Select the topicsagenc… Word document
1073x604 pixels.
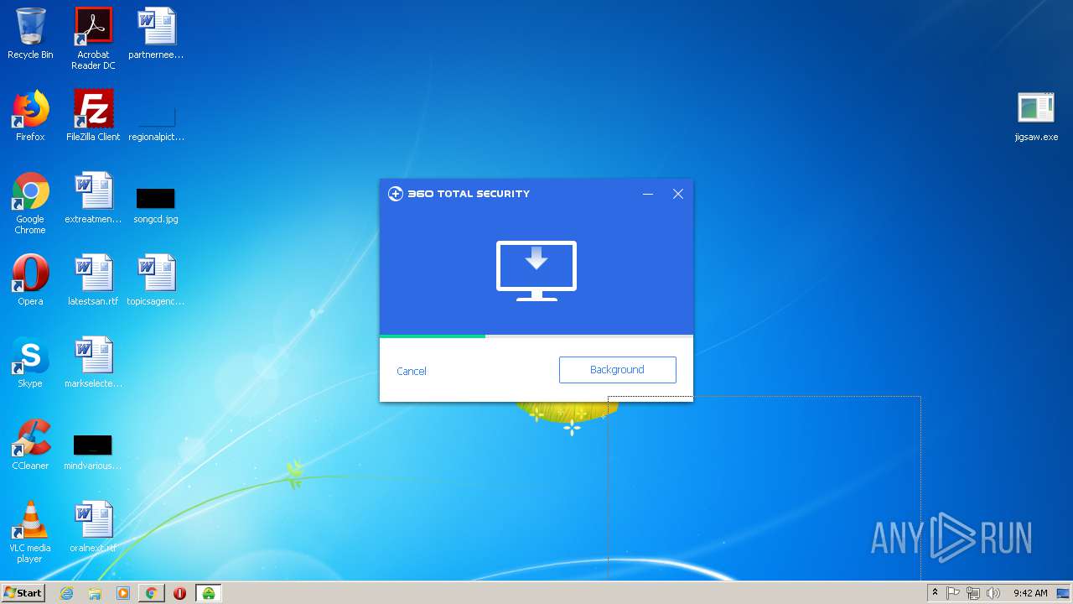[x=156, y=280]
